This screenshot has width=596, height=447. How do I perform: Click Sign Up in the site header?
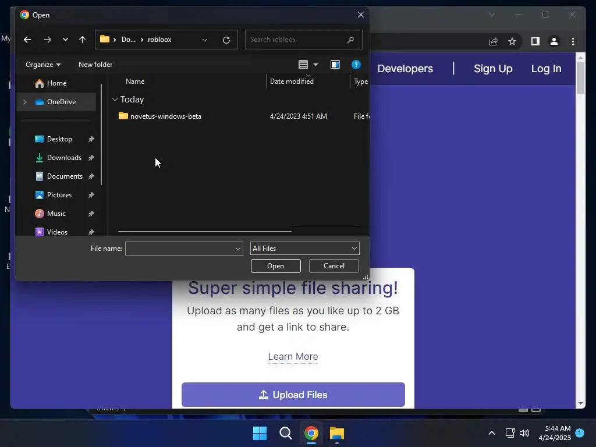493,69
